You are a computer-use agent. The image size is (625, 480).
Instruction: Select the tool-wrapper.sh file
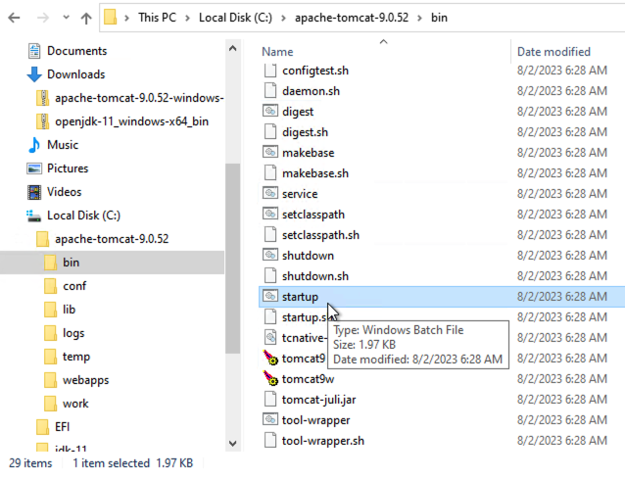(x=323, y=441)
